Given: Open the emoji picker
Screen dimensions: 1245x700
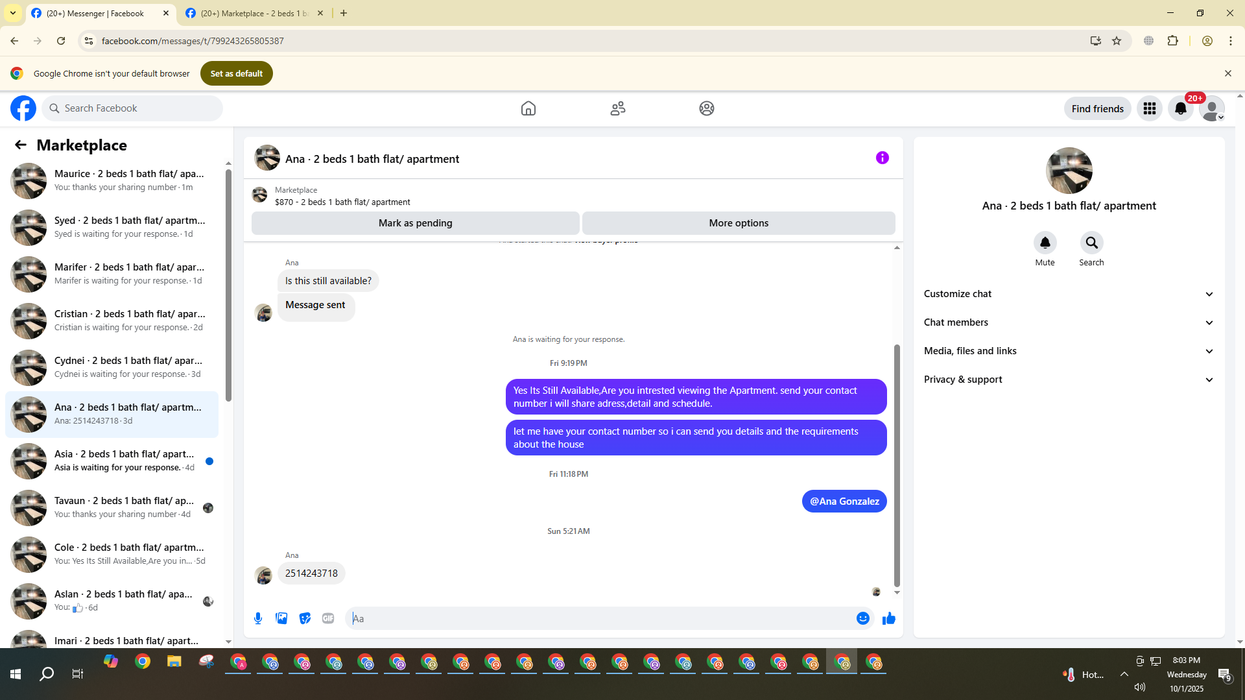Looking at the screenshot, I should pos(862,618).
